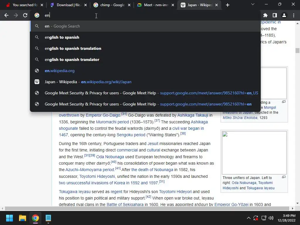
Task: Open File Explorer from the taskbar
Action: click(22, 218)
